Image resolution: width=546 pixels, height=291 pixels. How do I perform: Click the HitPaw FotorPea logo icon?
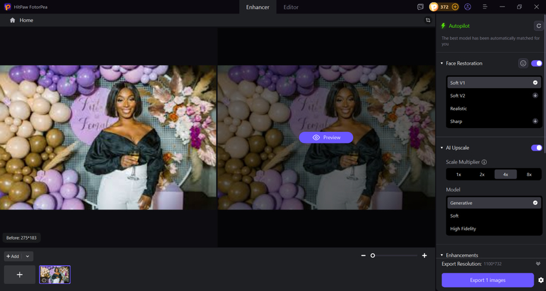click(x=7, y=7)
